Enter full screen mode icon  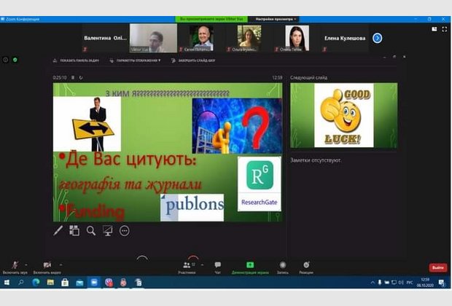coord(445,29)
